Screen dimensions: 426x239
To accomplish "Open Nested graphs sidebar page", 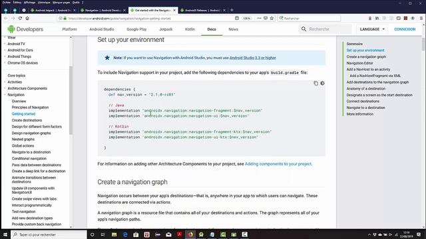I will pos(23,139).
